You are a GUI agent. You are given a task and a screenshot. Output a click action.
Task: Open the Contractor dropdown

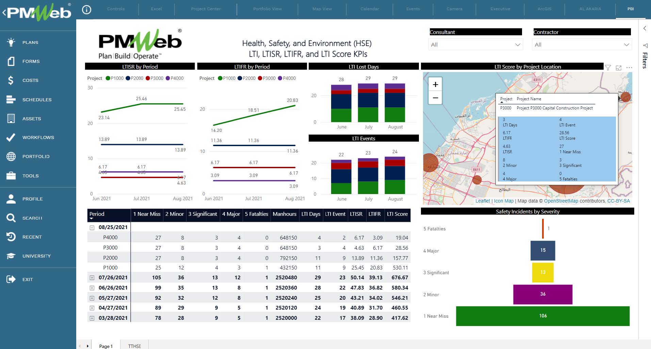click(x=582, y=45)
